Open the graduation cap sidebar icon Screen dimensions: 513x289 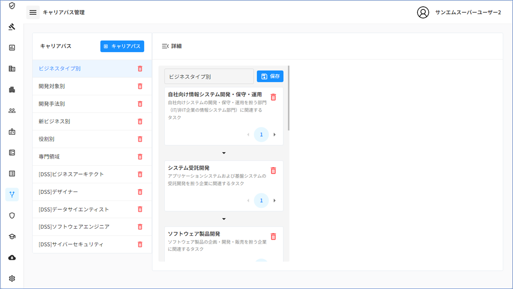[12, 236]
